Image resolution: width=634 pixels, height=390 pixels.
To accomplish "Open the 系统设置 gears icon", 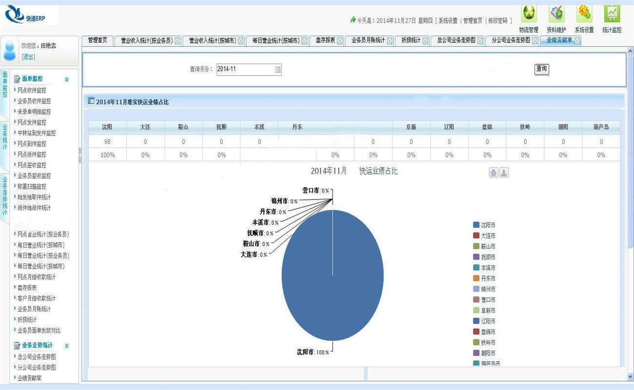I will (584, 14).
